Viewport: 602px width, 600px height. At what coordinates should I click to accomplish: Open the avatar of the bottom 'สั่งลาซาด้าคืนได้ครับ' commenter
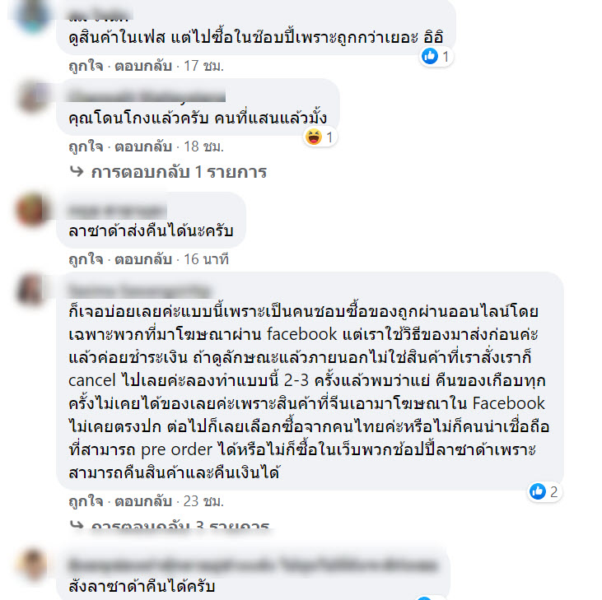(33, 565)
